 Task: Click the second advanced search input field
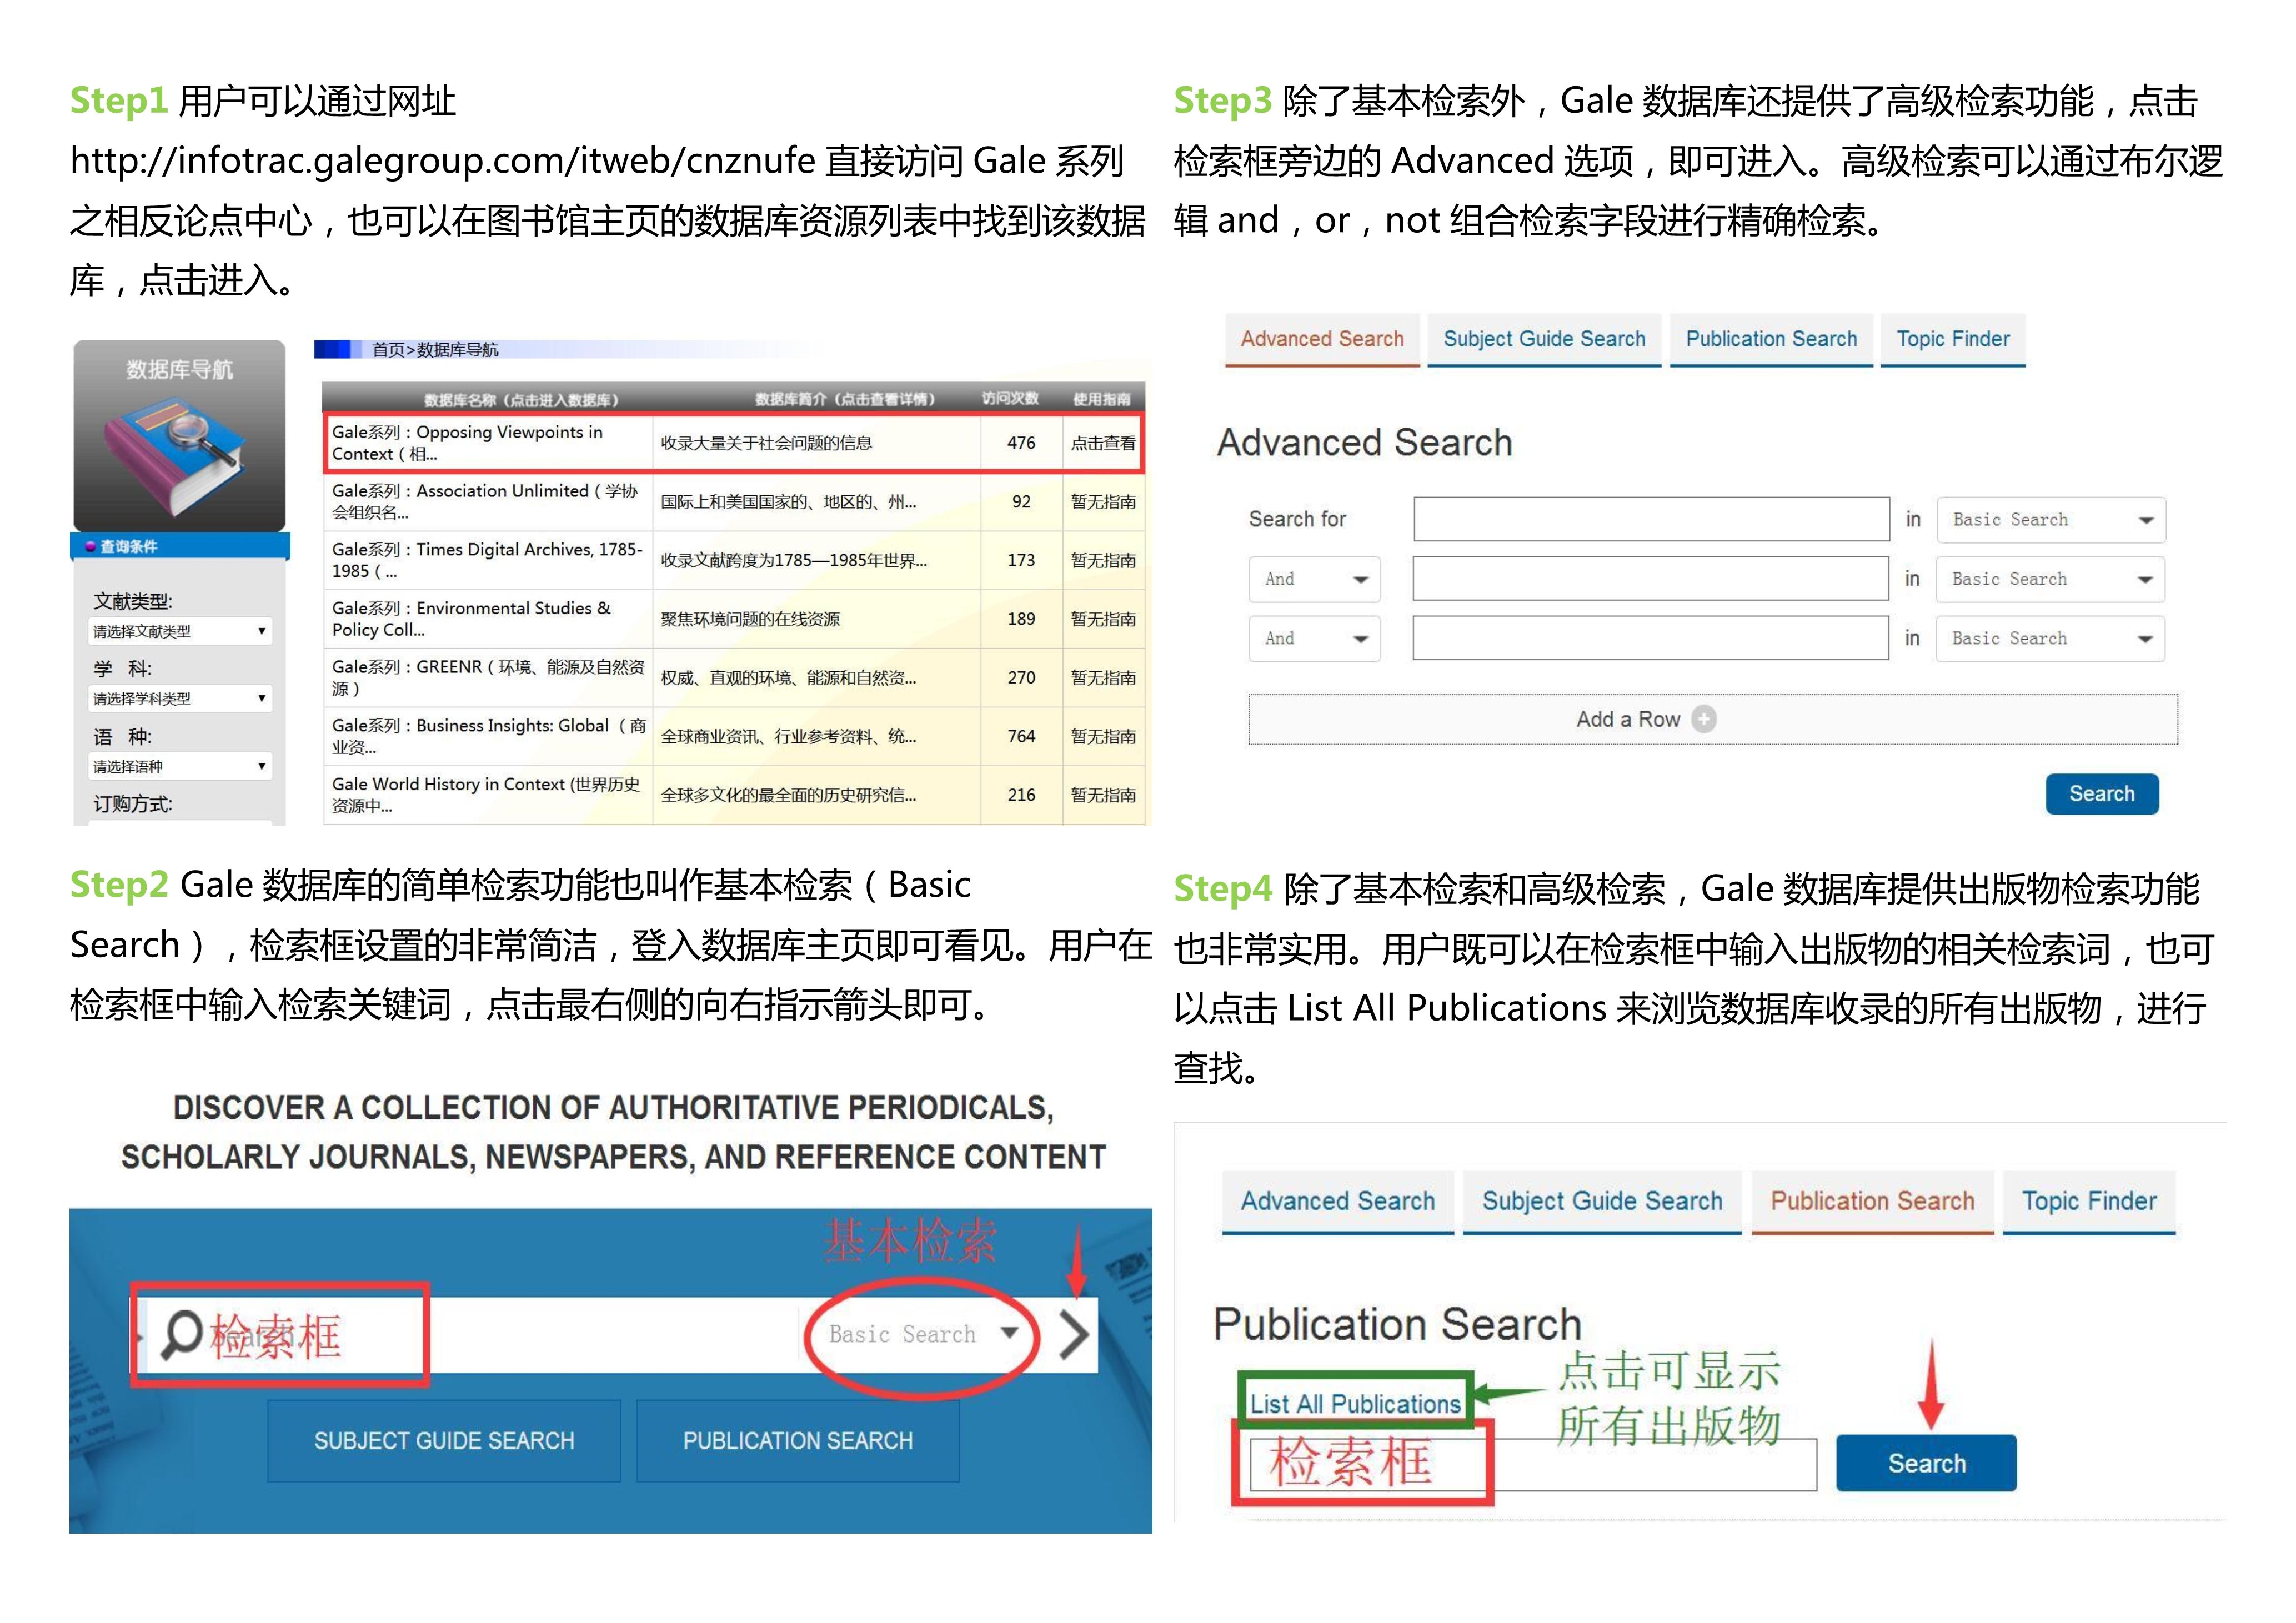tap(1651, 578)
